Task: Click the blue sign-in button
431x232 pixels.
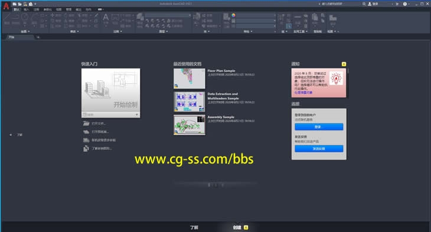Action: [x=319, y=127]
